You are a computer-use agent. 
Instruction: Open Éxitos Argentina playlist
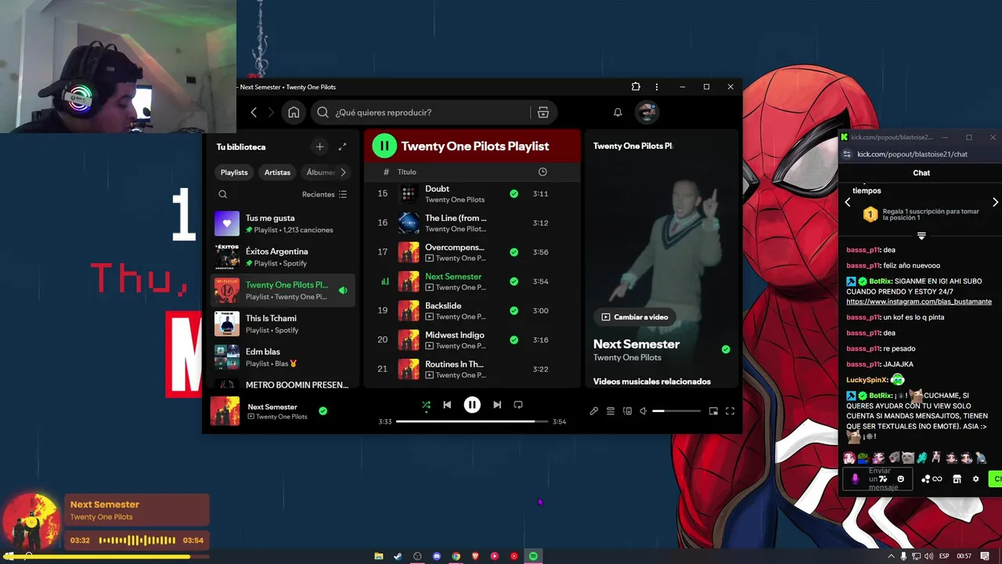pyautogui.click(x=283, y=257)
